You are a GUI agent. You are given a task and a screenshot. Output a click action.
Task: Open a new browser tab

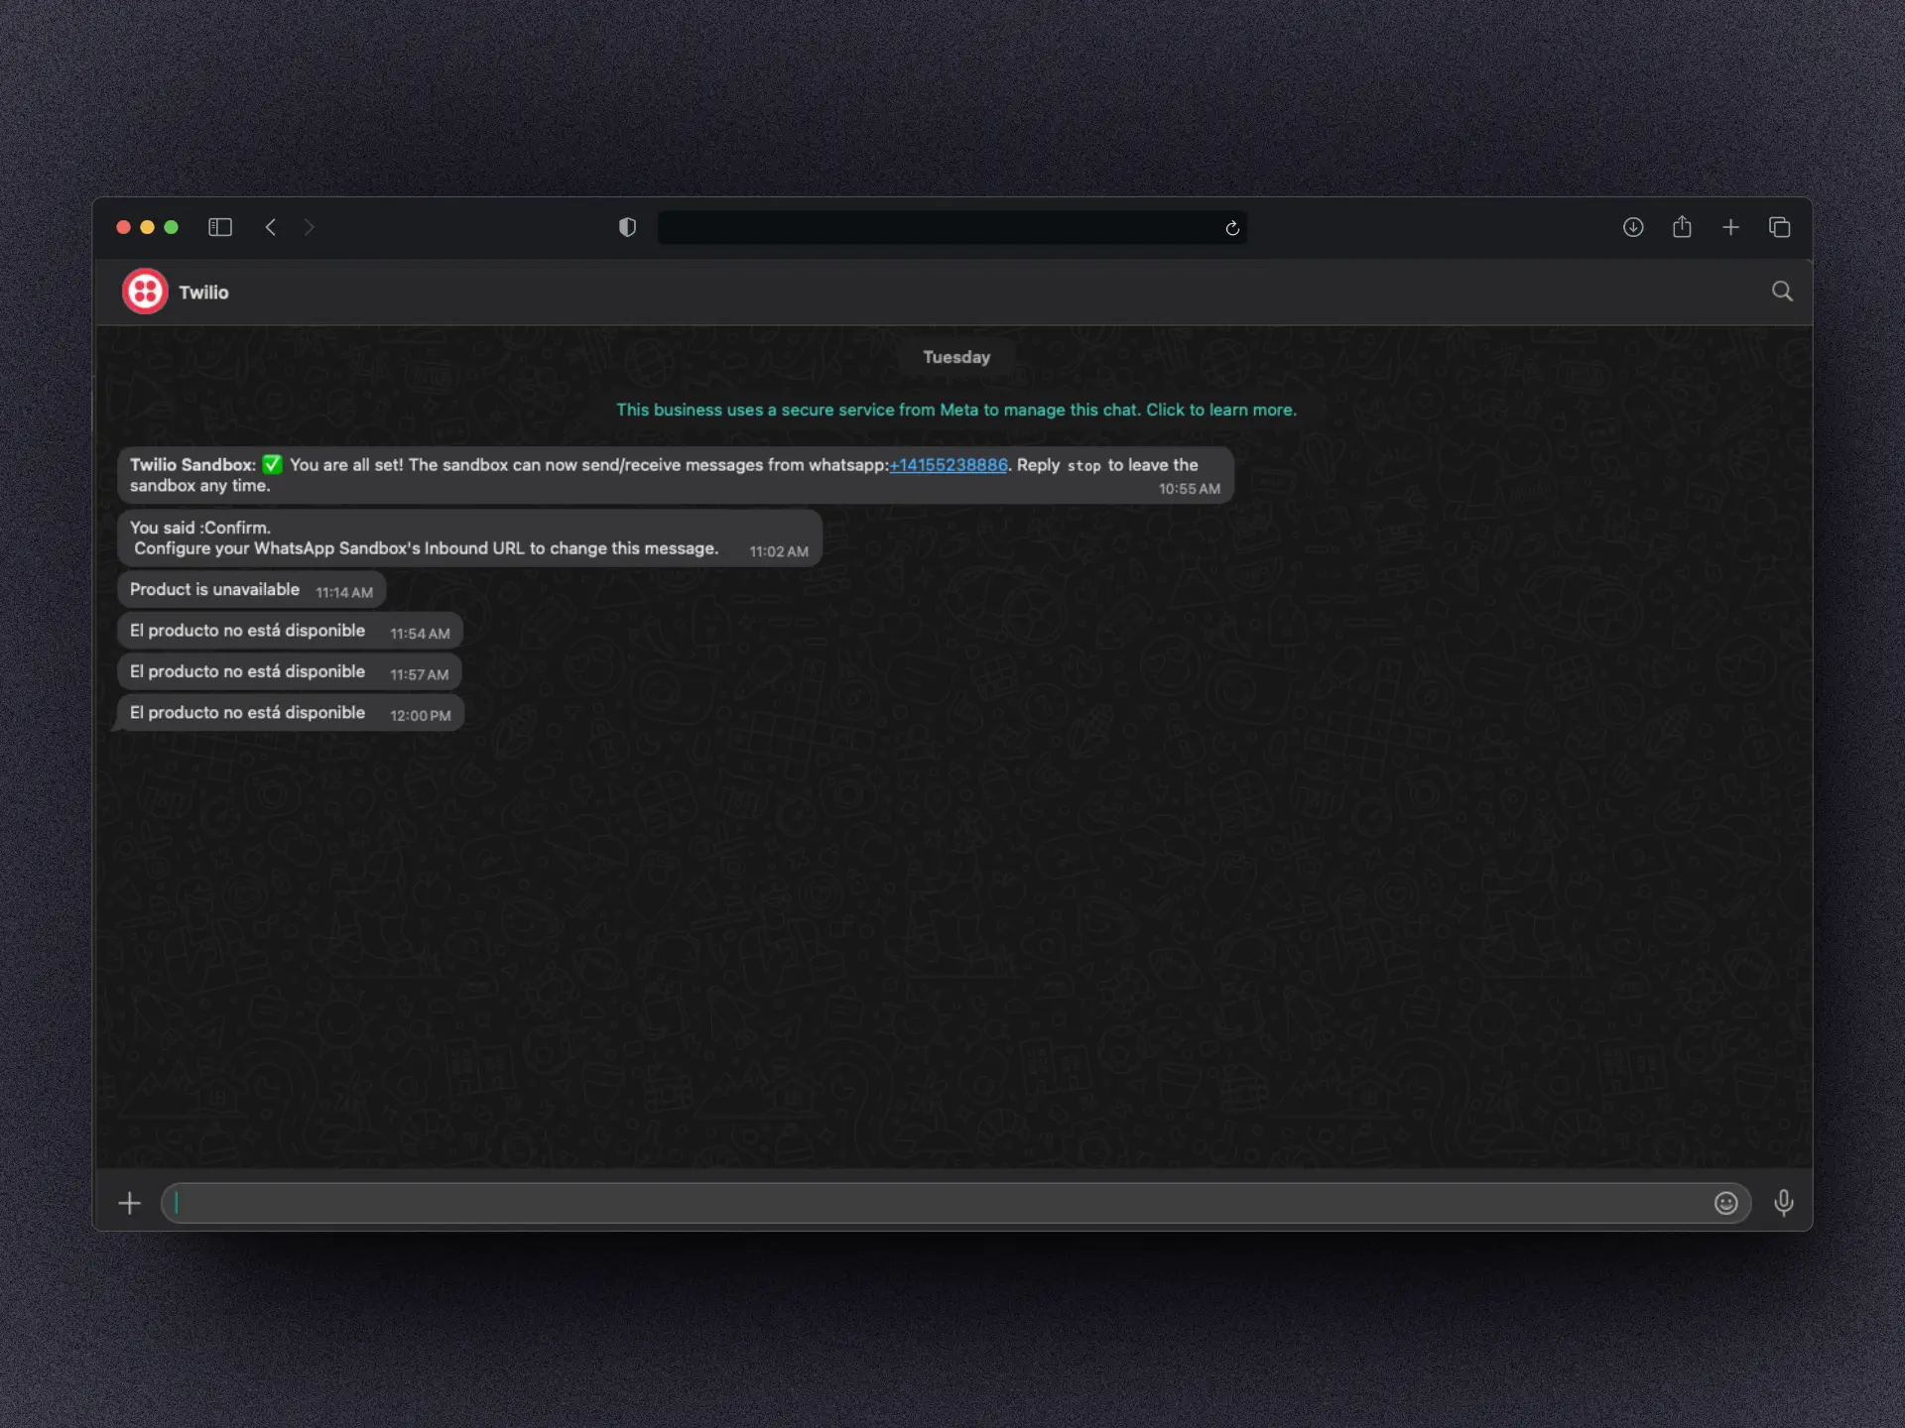point(1730,227)
